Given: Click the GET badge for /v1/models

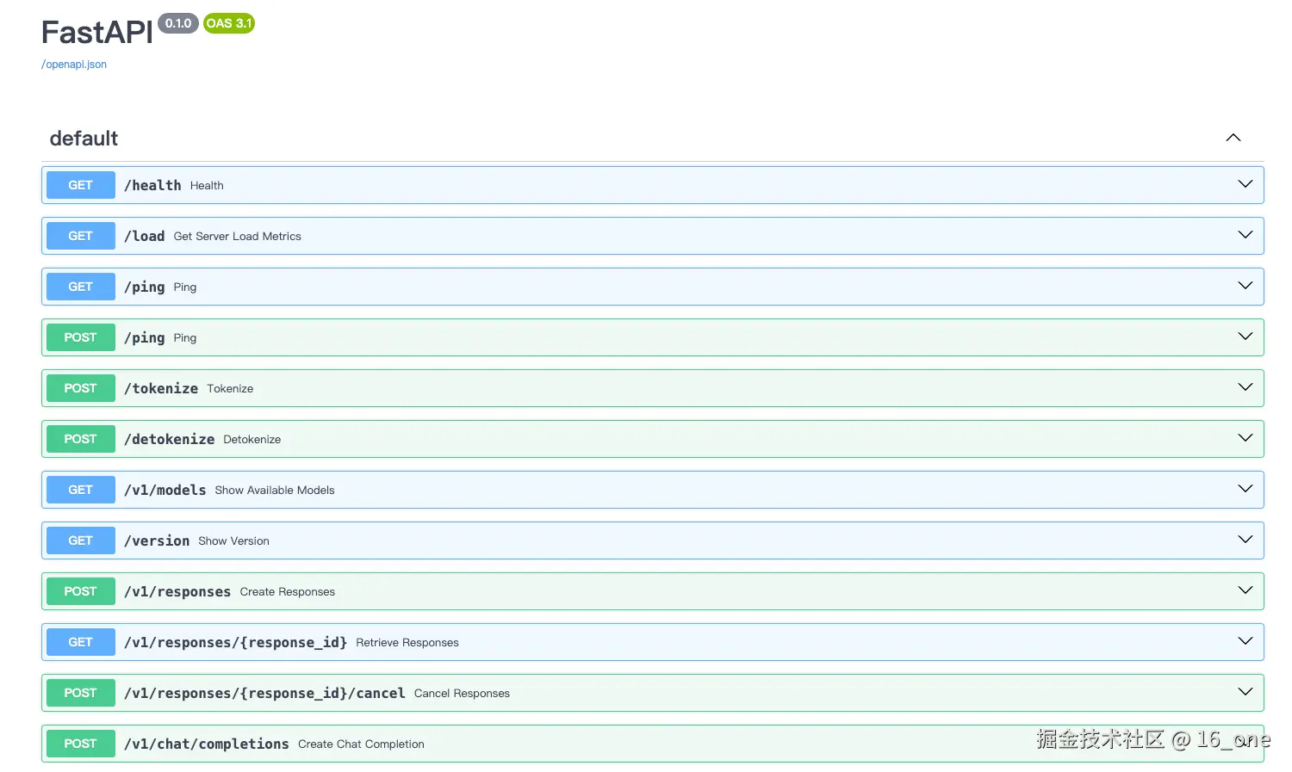Looking at the screenshot, I should click(x=80, y=490).
